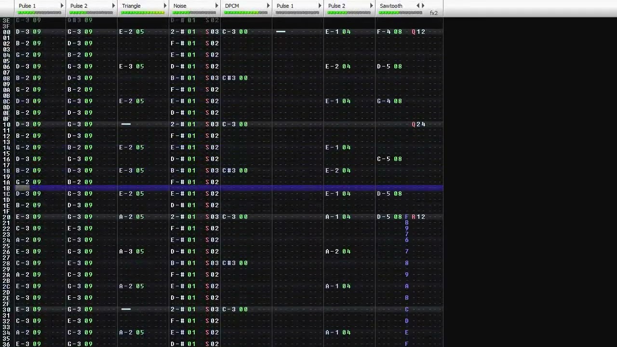Image resolution: width=617 pixels, height=347 pixels.
Task: Toggle the Pulse 2 channel left of Sawtooth
Action: (x=336, y=6)
